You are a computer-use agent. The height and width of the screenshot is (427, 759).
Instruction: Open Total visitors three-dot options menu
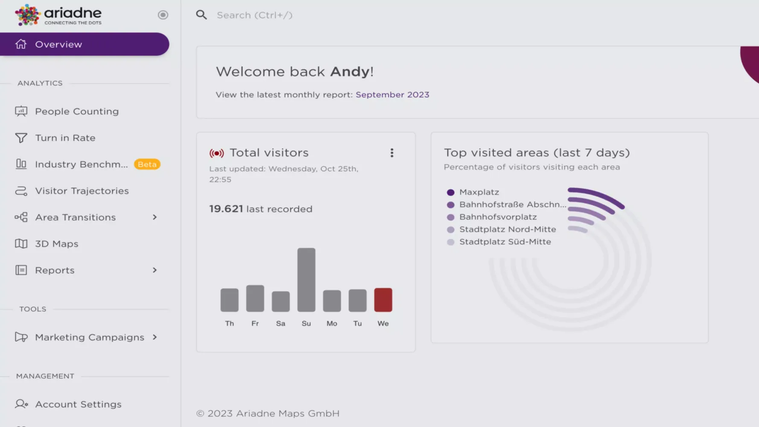(x=391, y=153)
